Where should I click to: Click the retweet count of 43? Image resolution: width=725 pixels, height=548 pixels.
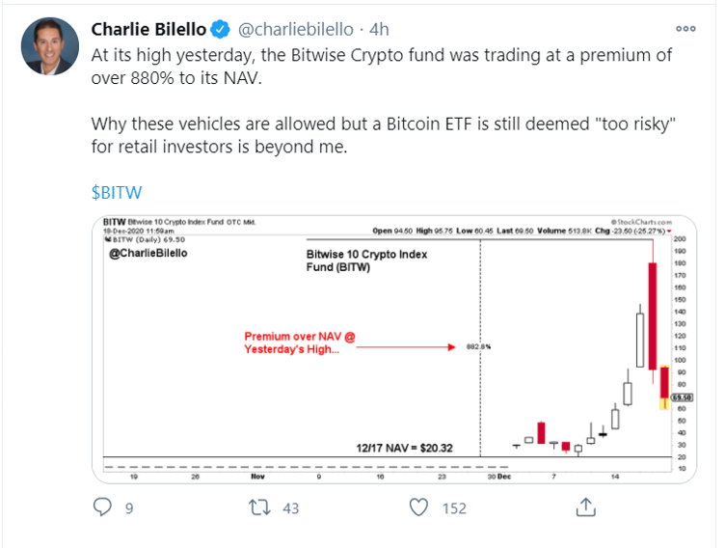click(x=292, y=507)
